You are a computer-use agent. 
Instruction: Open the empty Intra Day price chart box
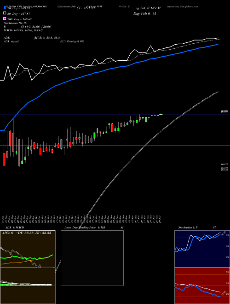(92, 258)
